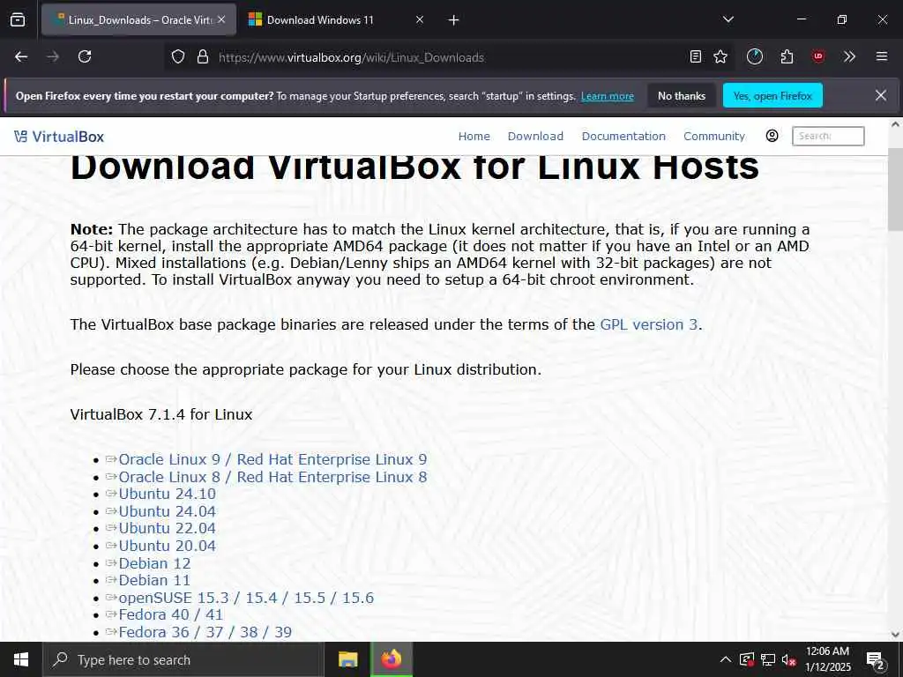Click the taskbar Type here to search box
Screen dimensions: 903x677
(183, 659)
